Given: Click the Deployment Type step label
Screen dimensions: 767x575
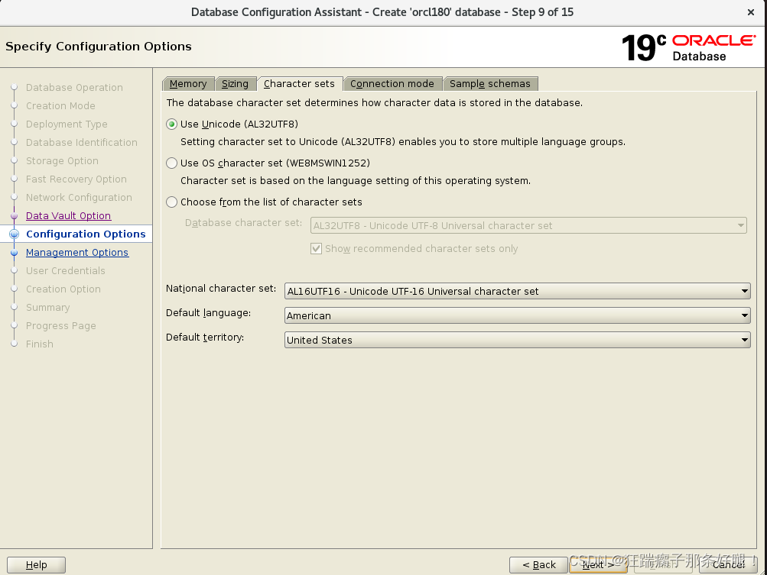Looking at the screenshot, I should coord(67,124).
